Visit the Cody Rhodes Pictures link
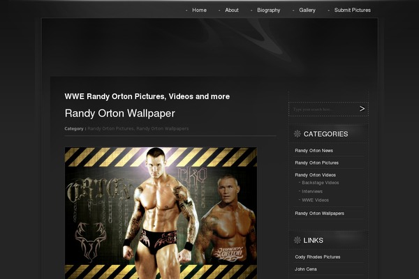The image size is (419, 279). (x=318, y=257)
